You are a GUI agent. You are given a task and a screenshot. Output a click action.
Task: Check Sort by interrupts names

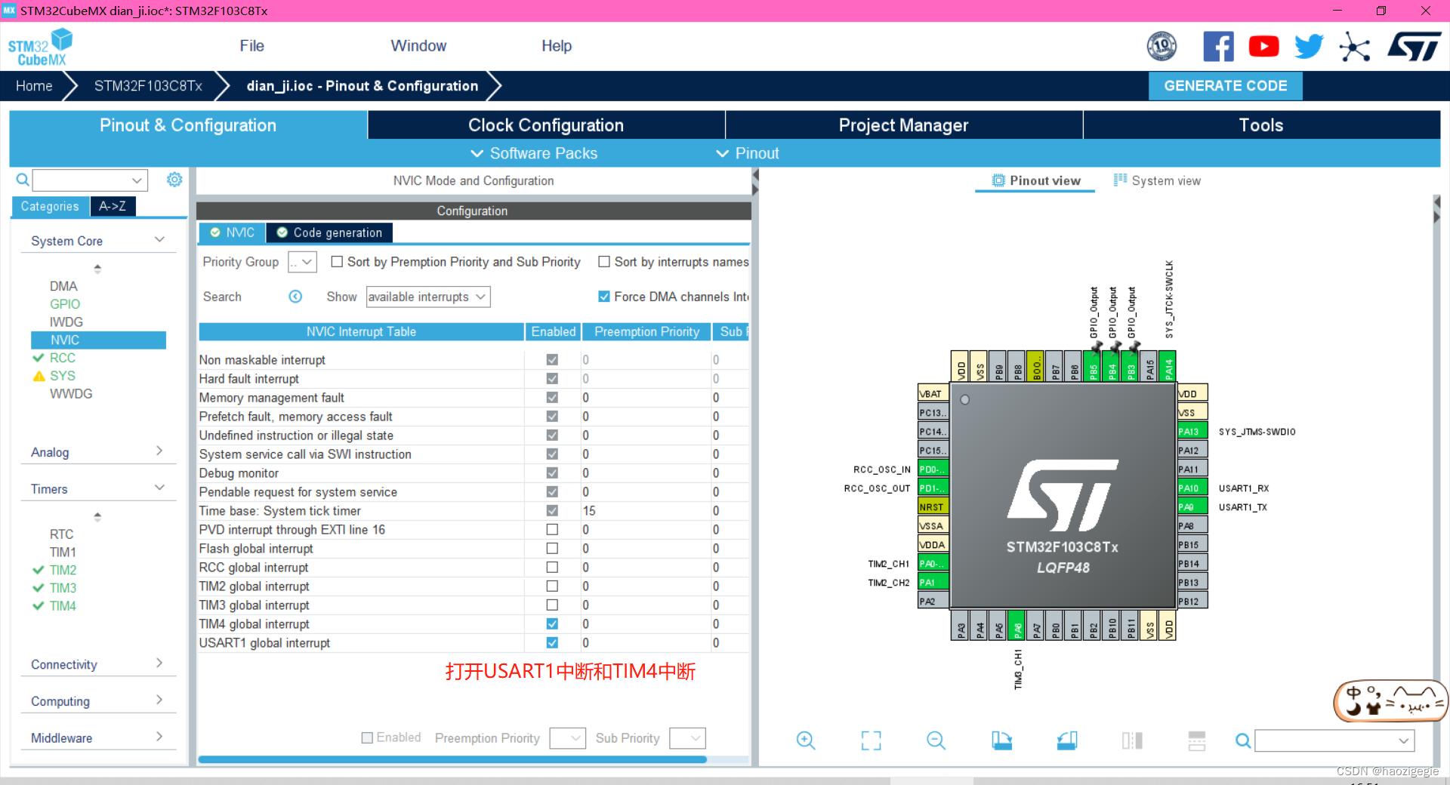tap(604, 262)
